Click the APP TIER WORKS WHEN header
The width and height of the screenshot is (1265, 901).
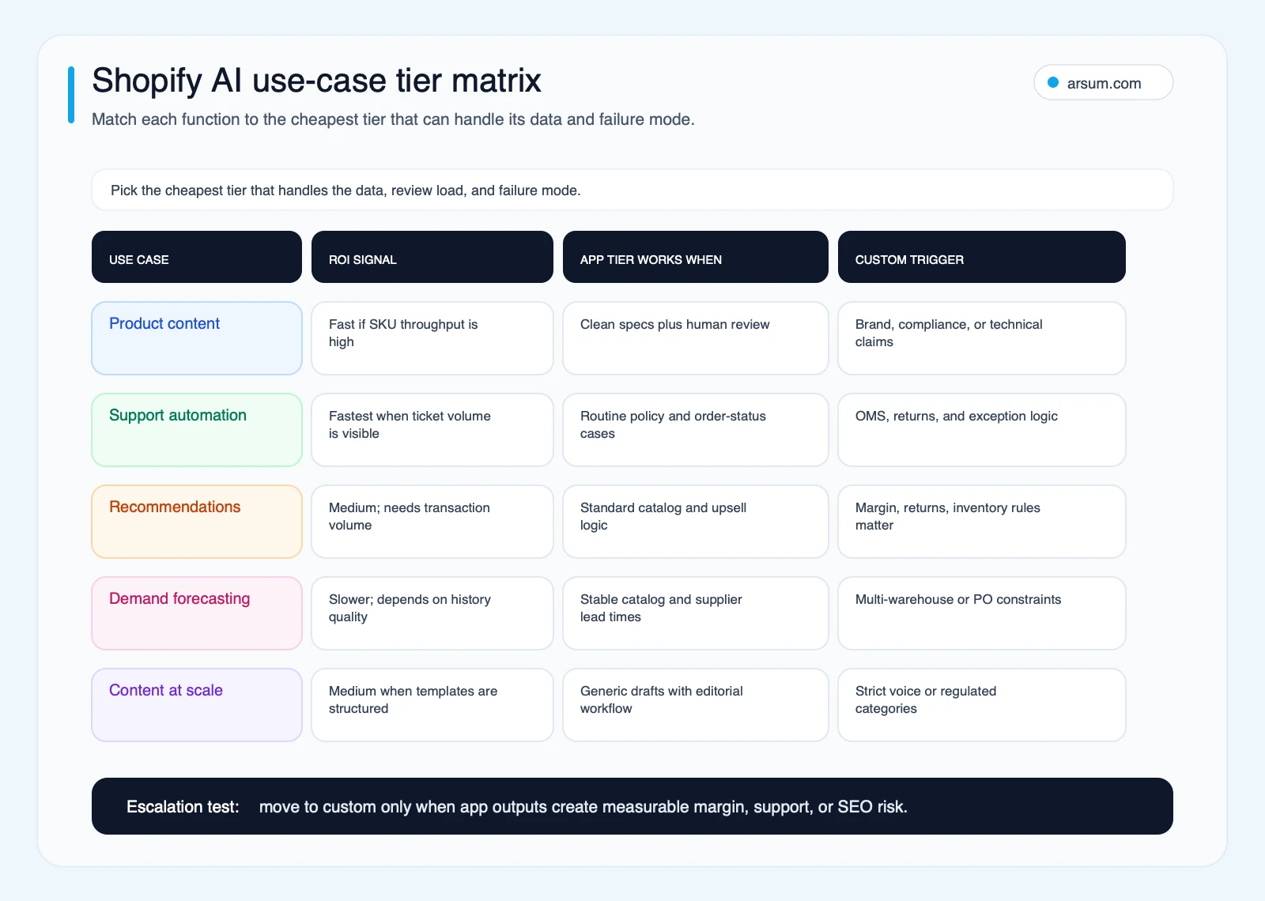(x=695, y=257)
